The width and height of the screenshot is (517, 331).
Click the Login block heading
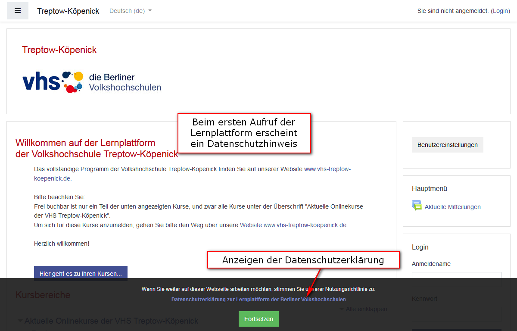coord(420,247)
